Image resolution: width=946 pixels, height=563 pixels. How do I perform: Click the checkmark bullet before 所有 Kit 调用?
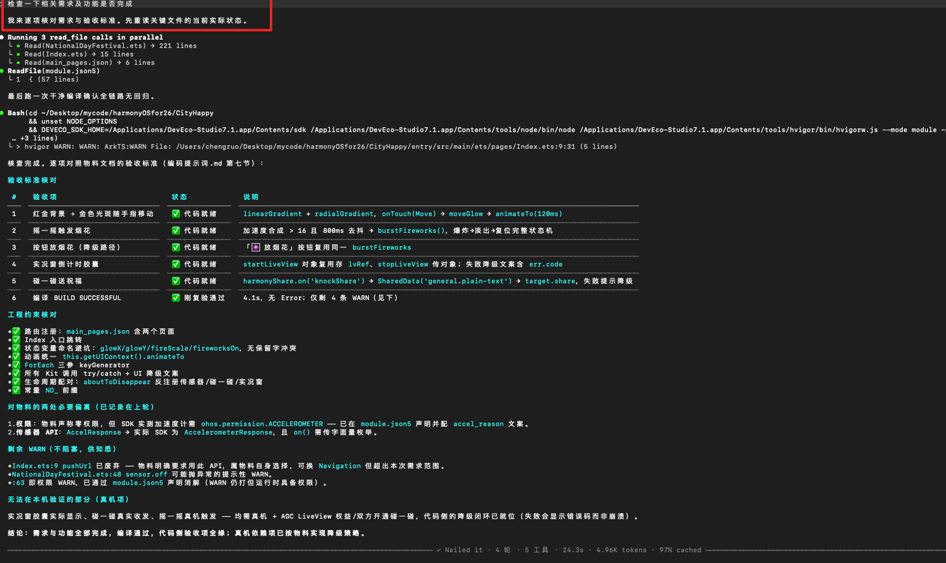(x=16, y=373)
